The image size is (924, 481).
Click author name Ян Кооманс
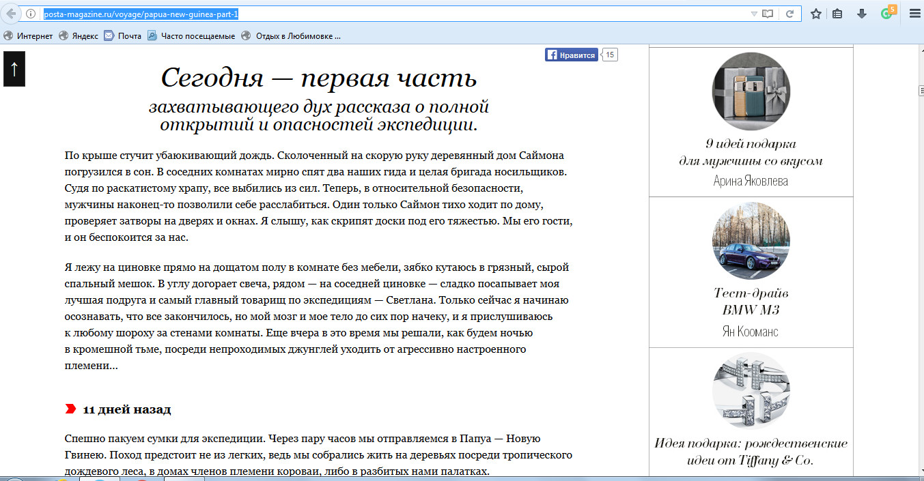coord(751,332)
